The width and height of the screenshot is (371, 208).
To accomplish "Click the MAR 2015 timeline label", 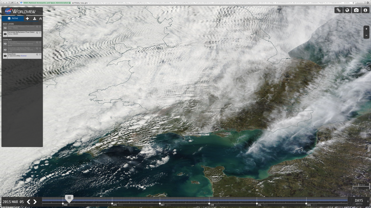I will coord(68,205).
